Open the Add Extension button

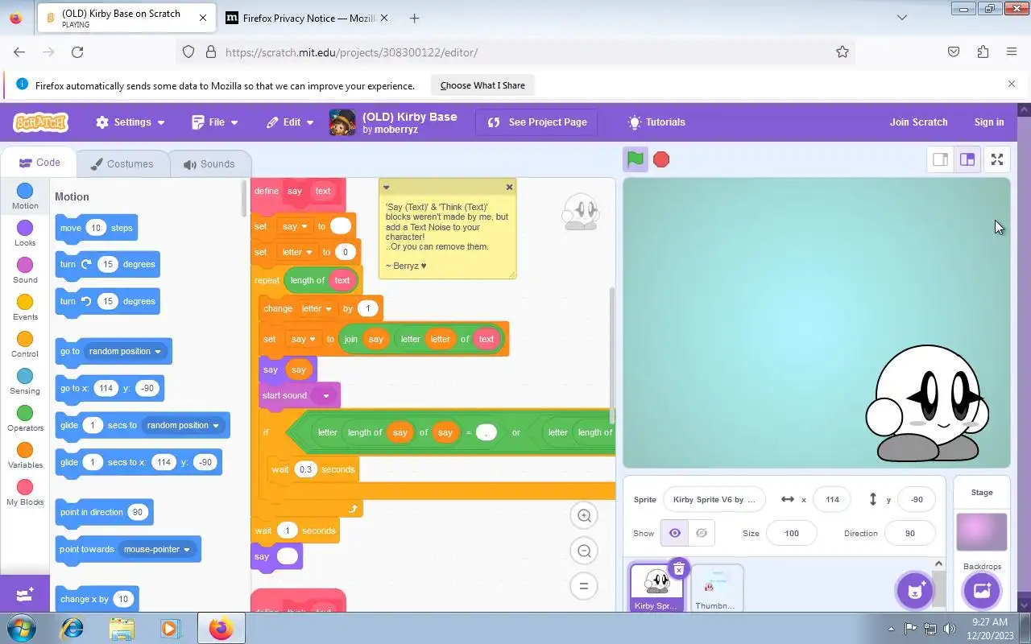pyautogui.click(x=25, y=594)
